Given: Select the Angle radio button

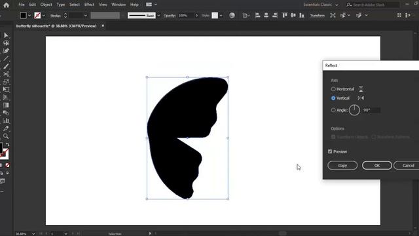Looking at the screenshot, I should pos(333,110).
